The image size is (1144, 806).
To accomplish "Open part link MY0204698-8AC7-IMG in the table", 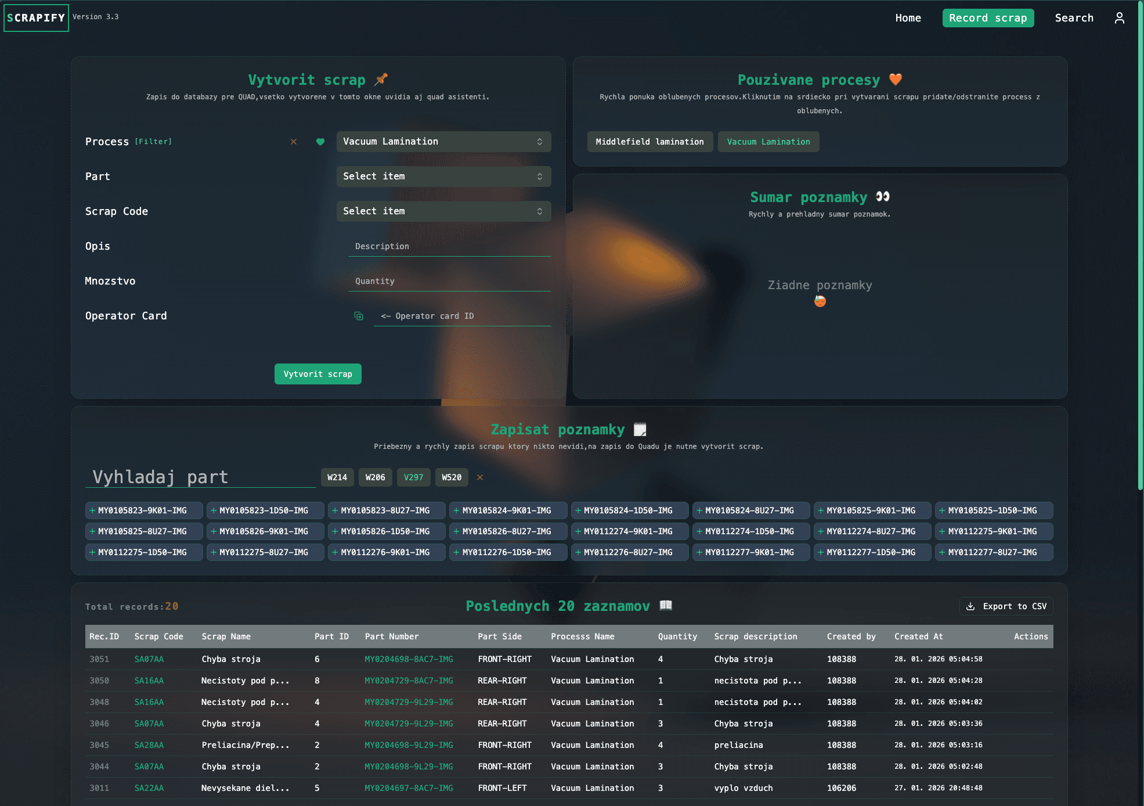I will 409,659.
